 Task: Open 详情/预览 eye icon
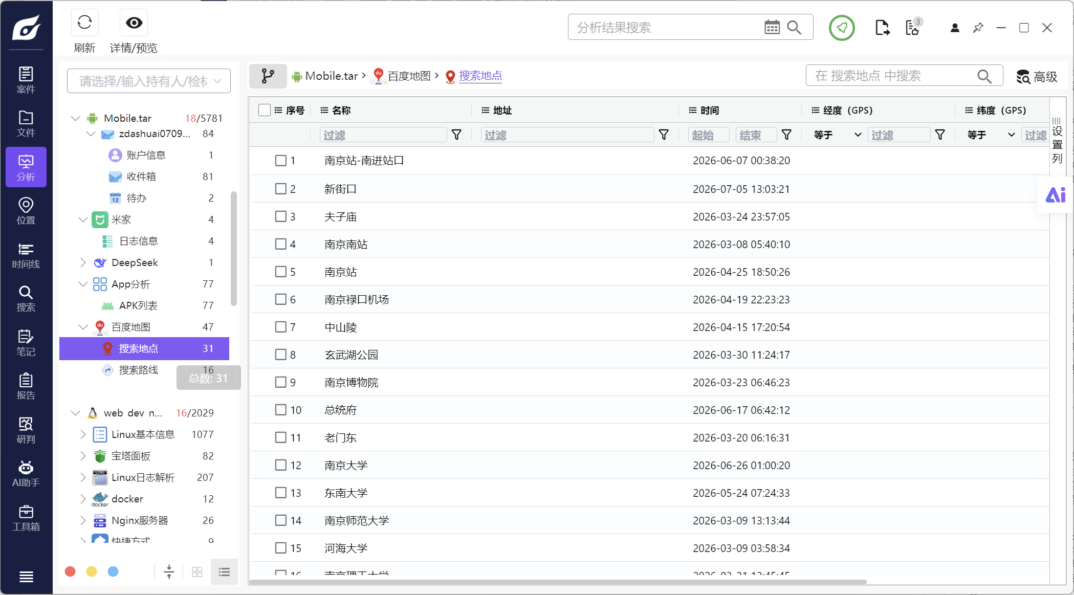point(134,23)
